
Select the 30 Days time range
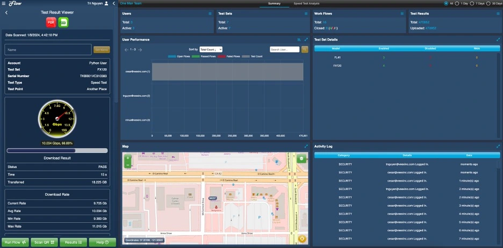pyautogui.click(x=489, y=3)
